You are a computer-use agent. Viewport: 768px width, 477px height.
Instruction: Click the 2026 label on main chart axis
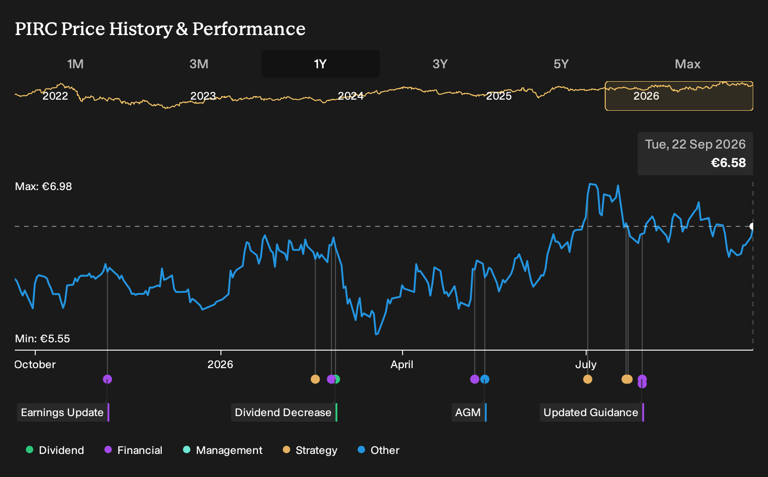tap(220, 364)
